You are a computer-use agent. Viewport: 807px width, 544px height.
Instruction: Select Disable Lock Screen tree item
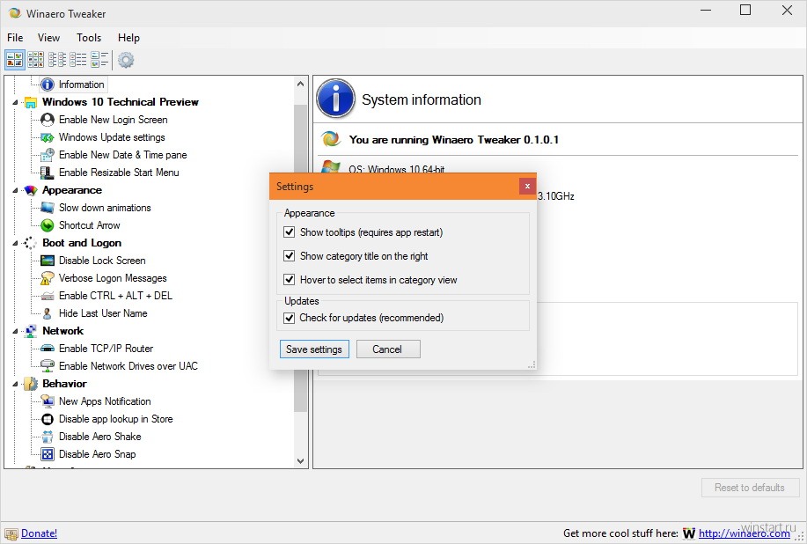[x=102, y=261]
